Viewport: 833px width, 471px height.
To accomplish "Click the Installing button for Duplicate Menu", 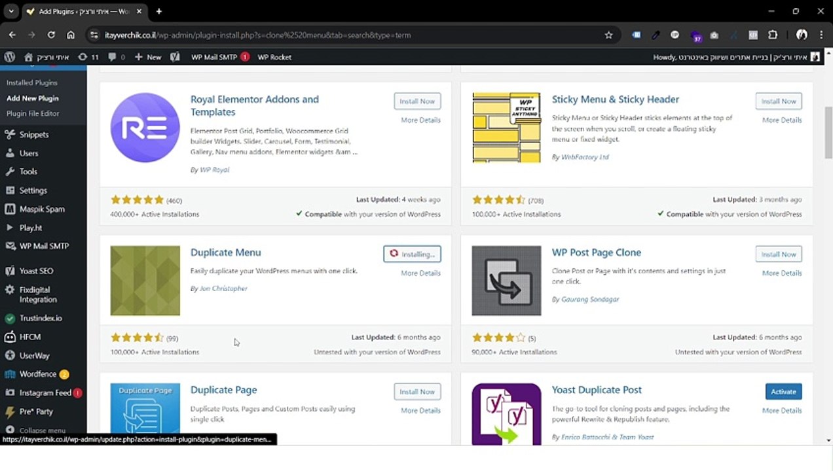I will pos(412,254).
